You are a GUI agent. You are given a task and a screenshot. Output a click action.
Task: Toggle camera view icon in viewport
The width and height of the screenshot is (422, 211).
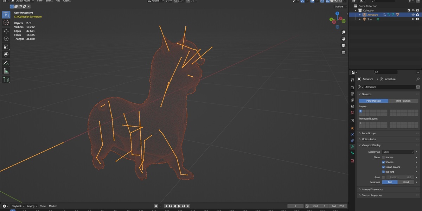344,45
